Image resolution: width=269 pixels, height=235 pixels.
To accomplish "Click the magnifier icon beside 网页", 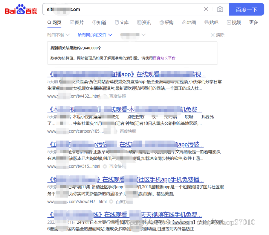I will [x=49, y=22].
